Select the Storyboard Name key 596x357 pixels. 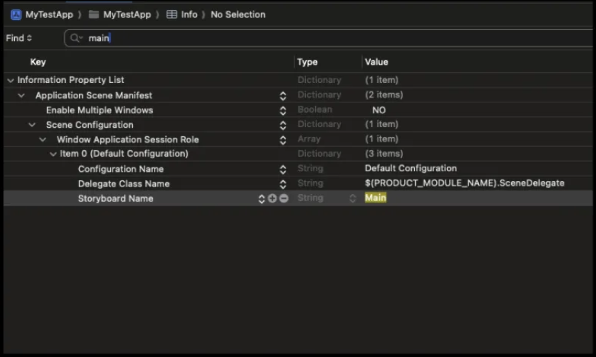pyautogui.click(x=115, y=198)
